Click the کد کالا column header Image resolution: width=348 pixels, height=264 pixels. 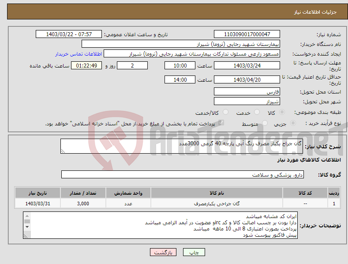coord(305,193)
